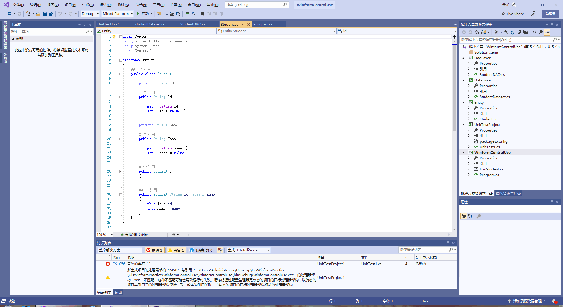Image resolution: width=563 pixels, height=307 pixels.
Task: Toggle auto-hide pin on Toolbox panel
Action: tap(84, 25)
